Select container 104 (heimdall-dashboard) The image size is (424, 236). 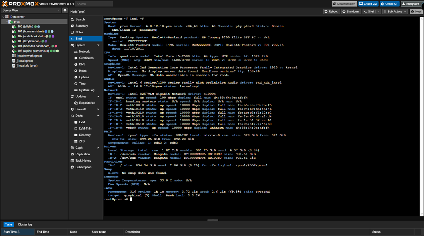click(34, 46)
